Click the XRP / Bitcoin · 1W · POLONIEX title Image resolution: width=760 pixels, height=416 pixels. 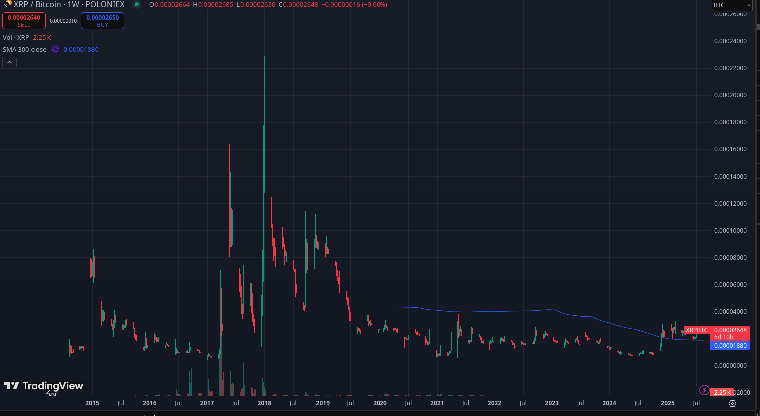coord(69,4)
